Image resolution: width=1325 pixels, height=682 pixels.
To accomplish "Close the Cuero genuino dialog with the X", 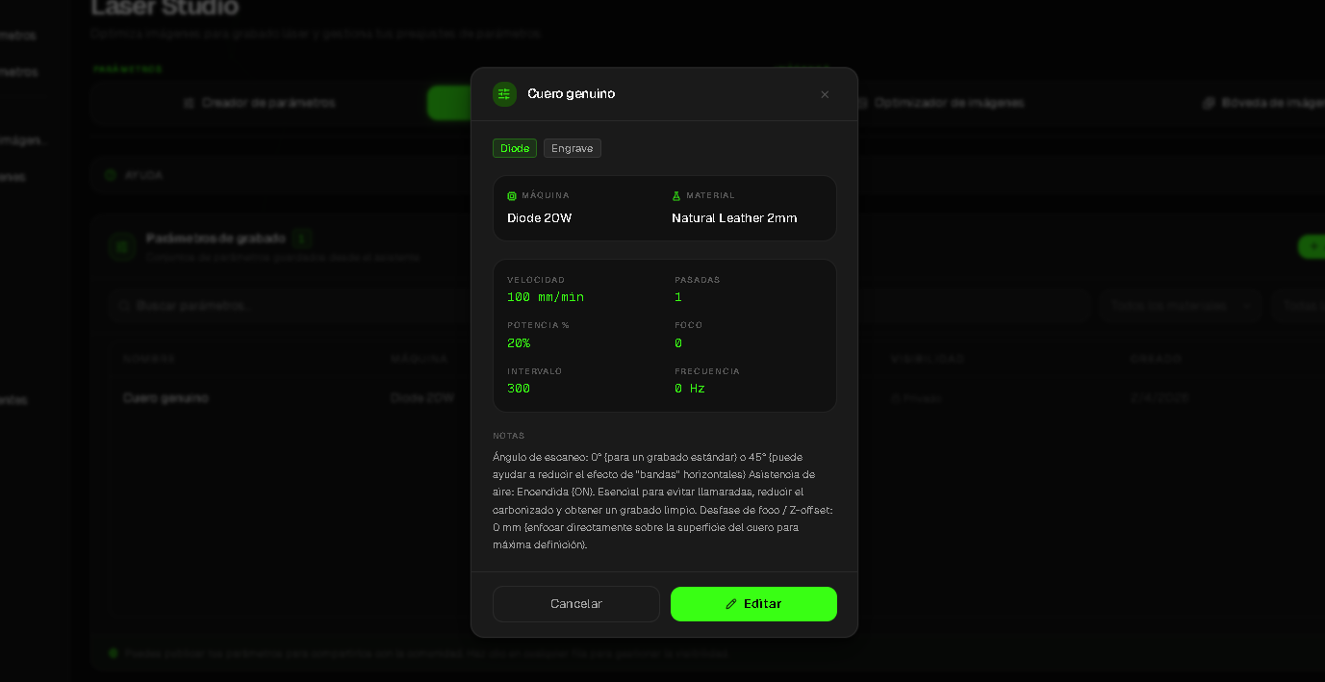I will (825, 94).
